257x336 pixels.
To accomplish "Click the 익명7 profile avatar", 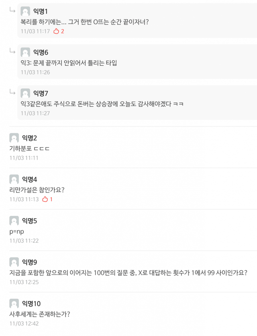I will [x=25, y=93].
